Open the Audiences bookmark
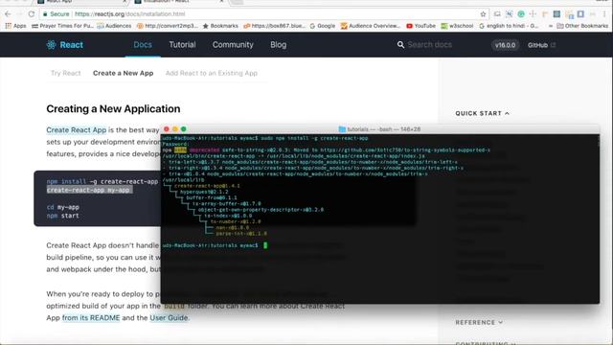The width and height of the screenshot is (613, 345). point(114,26)
